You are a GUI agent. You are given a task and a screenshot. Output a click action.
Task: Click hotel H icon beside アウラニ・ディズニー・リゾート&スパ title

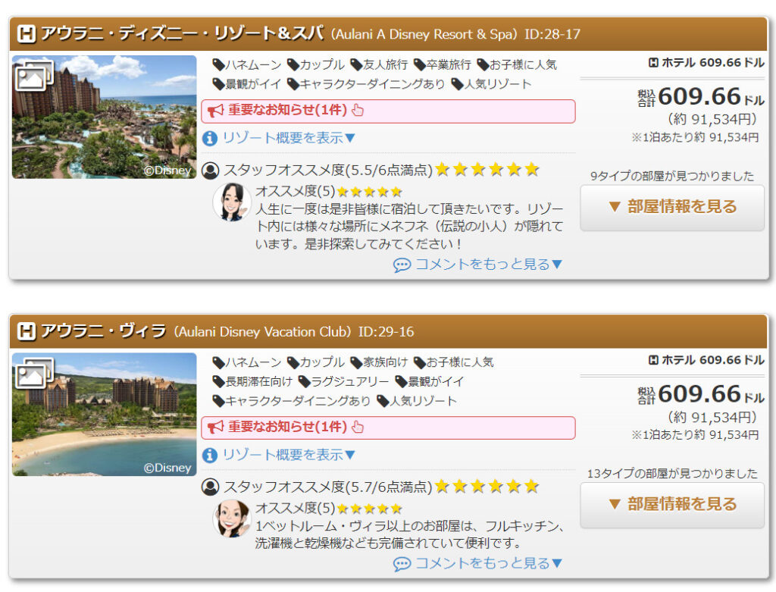27,34
